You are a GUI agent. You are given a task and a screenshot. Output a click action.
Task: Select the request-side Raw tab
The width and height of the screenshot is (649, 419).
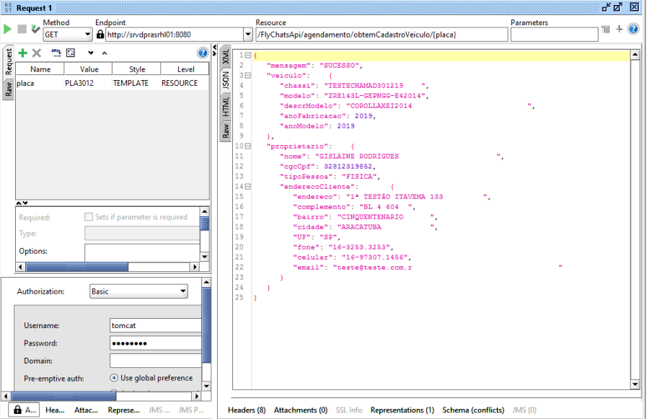8,89
